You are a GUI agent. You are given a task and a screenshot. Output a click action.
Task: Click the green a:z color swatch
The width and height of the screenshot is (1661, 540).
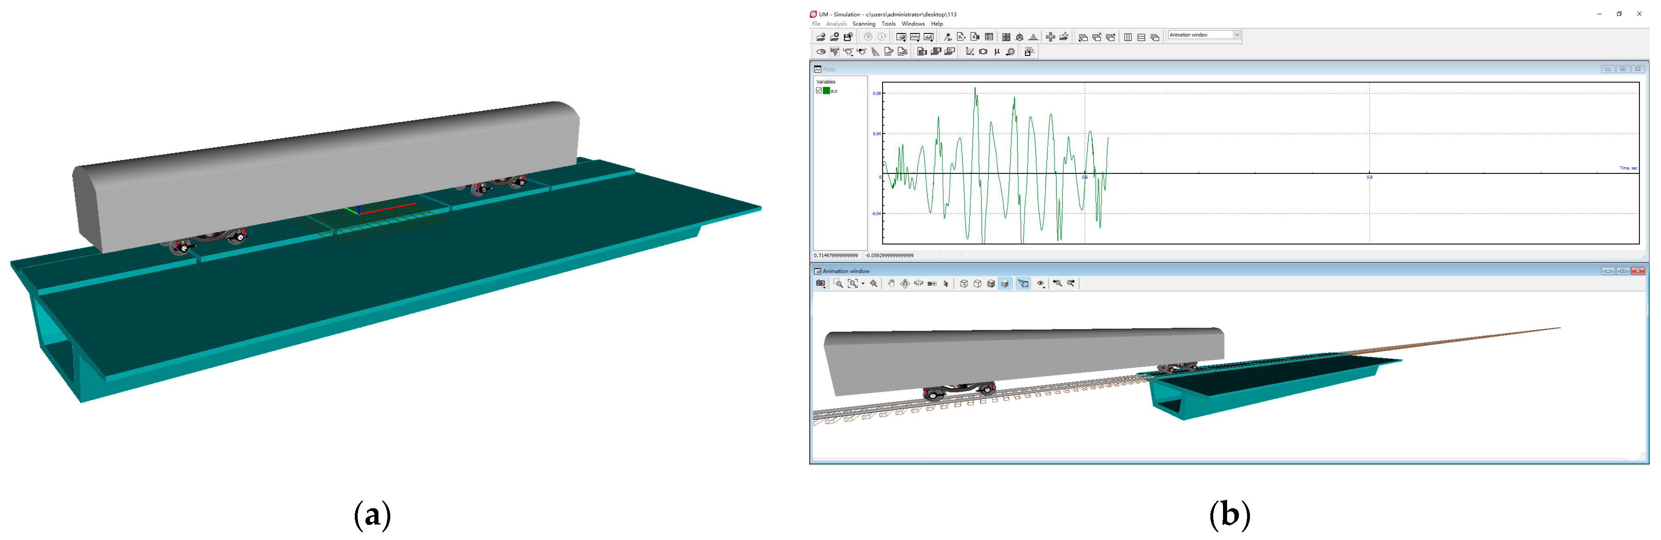(826, 91)
